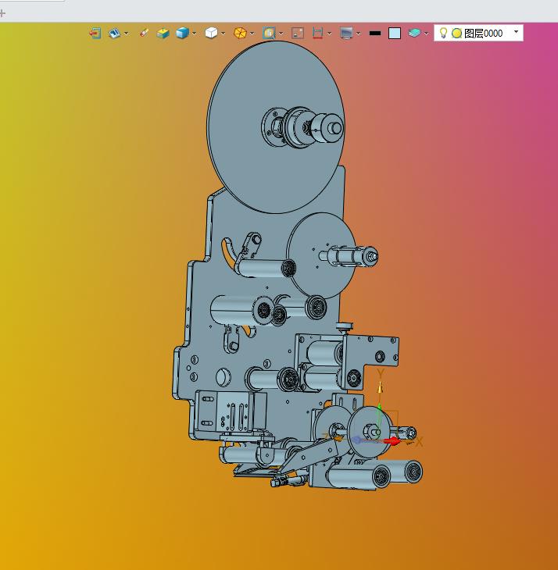Image resolution: width=558 pixels, height=570 pixels.
Task: Toggle the light bulb layer visibility
Action: point(443,33)
